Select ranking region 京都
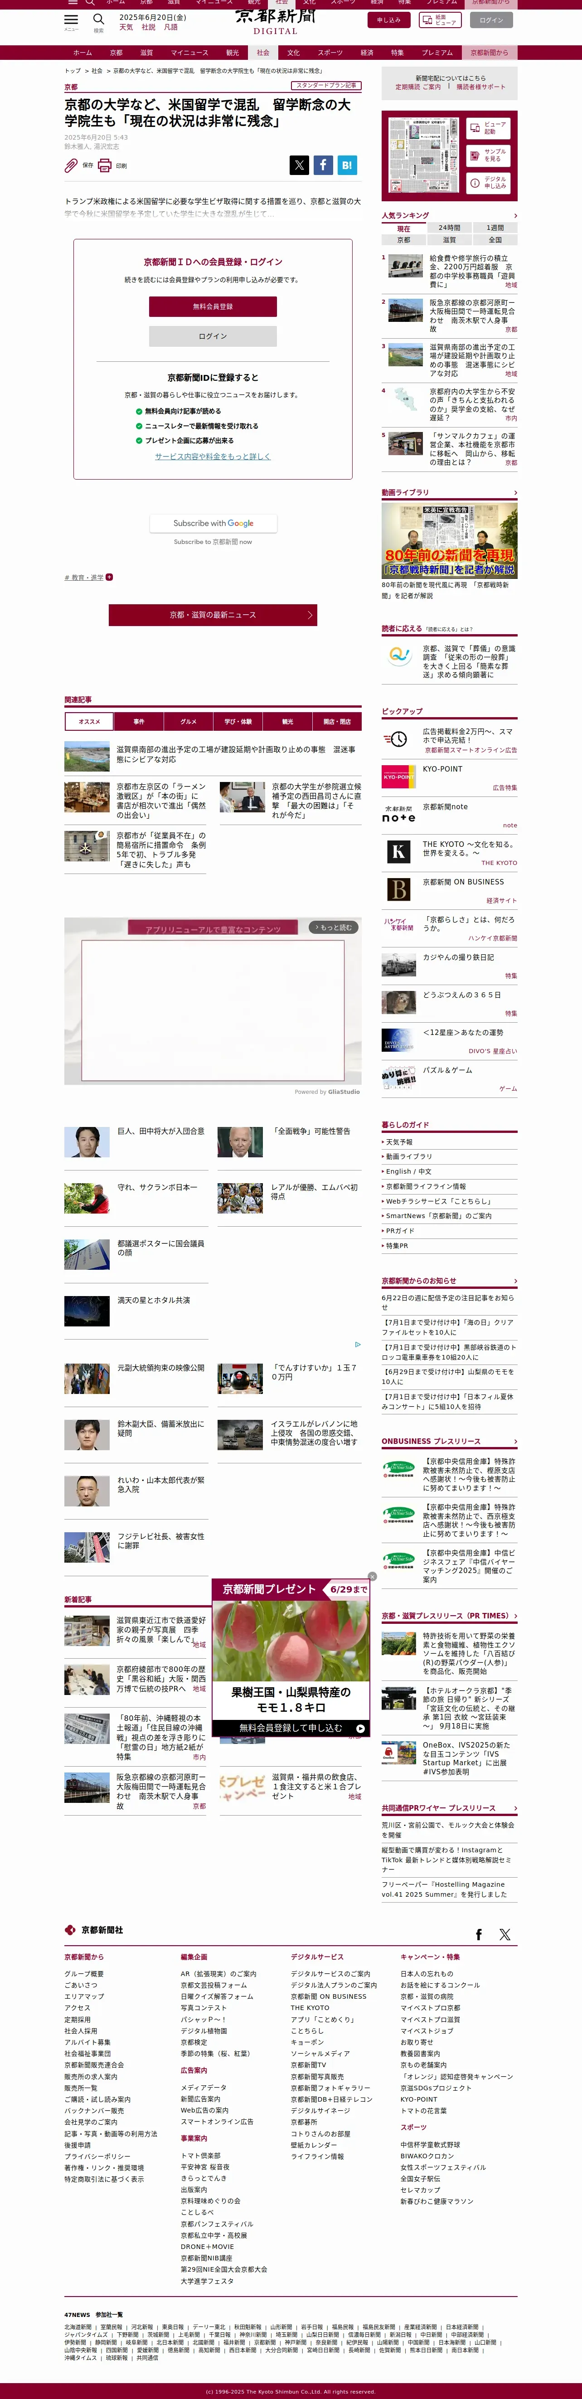 coord(404,239)
